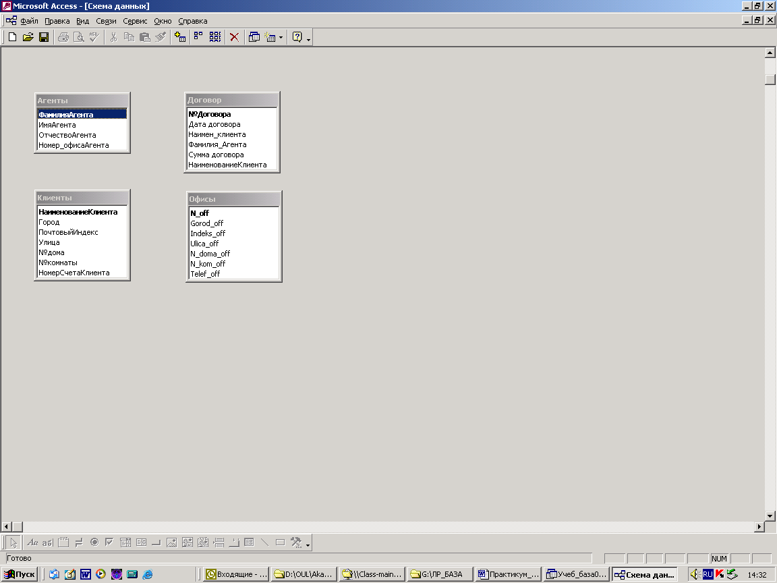Image resolution: width=777 pixels, height=583 pixels.
Task: Open a database with the folder icon
Action: (28, 37)
